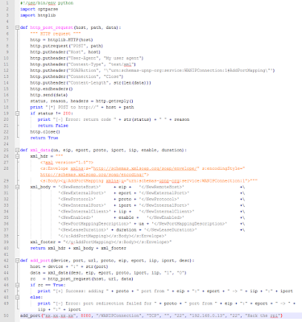
Task: Click the '<NewInternalClient>' string on line 34
Action: click(85, 212)
